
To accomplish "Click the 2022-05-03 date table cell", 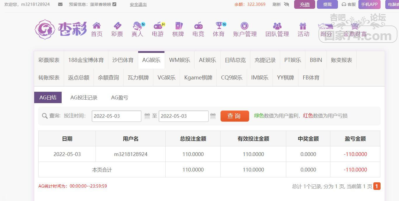I will 67,154.
